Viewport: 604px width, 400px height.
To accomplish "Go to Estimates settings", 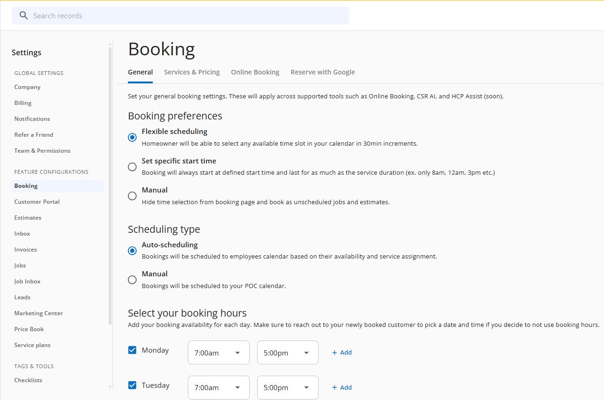I will click(28, 218).
